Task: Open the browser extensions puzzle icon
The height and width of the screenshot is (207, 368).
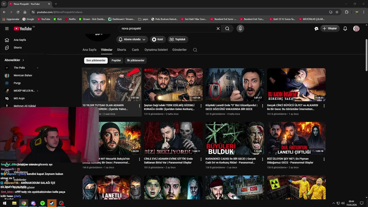Action: click(346, 12)
